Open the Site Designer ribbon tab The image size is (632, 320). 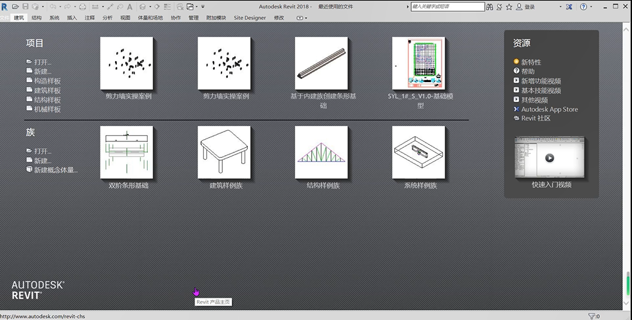tap(250, 18)
